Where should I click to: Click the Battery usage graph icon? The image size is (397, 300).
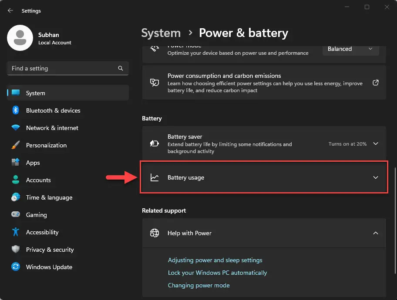tap(155, 177)
